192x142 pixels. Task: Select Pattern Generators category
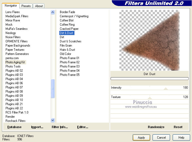(17, 54)
